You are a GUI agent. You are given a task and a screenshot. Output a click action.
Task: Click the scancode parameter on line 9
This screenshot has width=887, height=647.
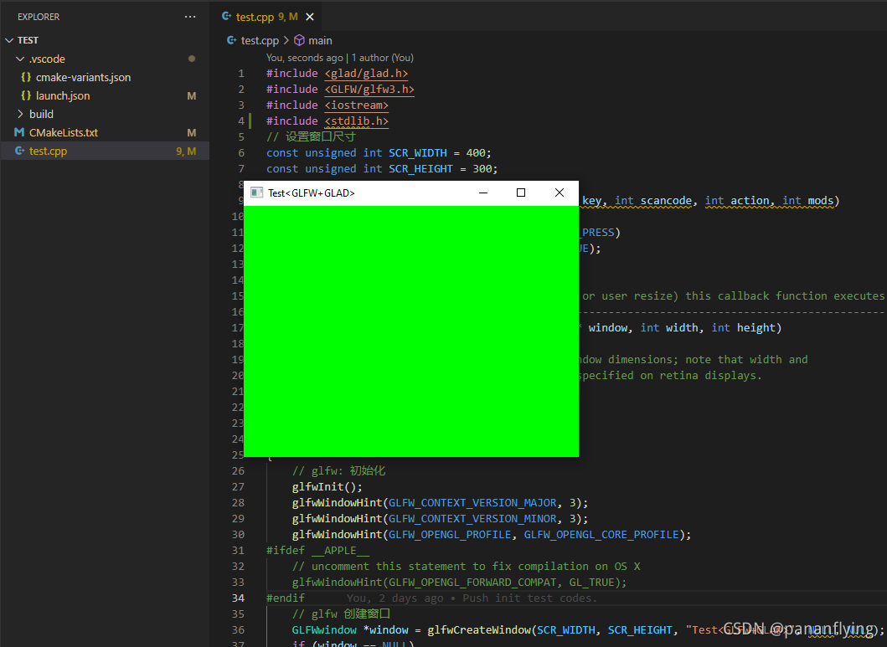pos(666,201)
